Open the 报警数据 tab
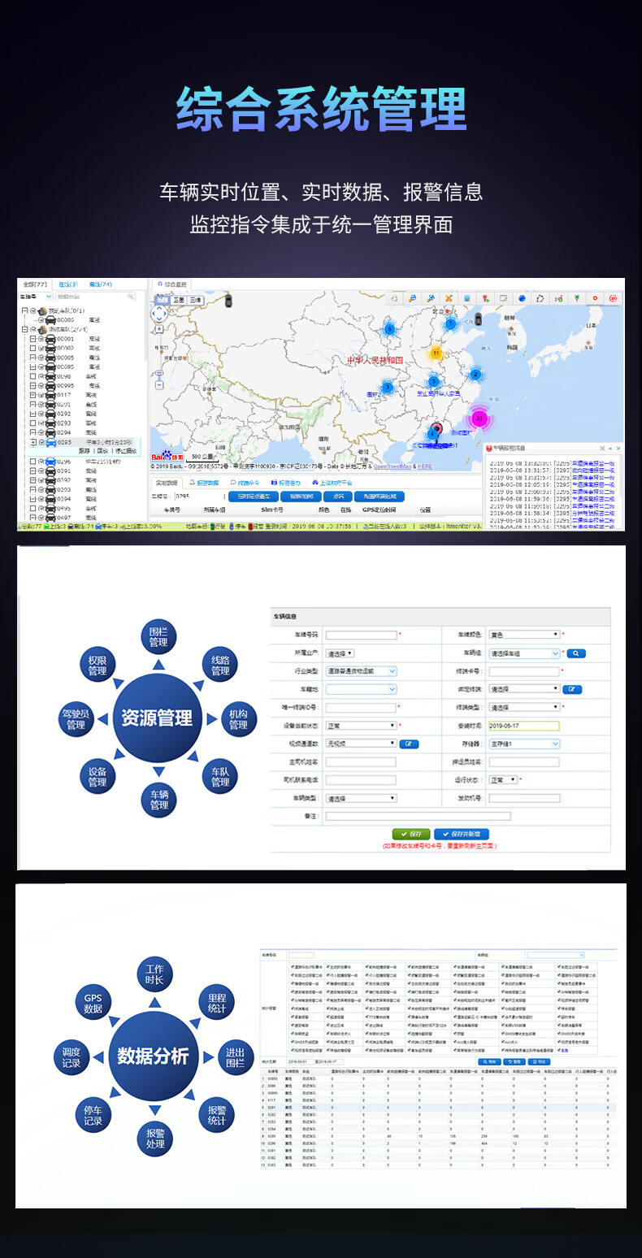 (204, 483)
